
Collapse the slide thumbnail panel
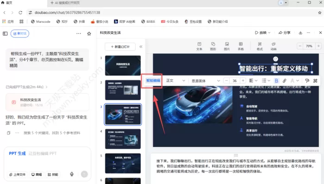(x=141, y=46)
